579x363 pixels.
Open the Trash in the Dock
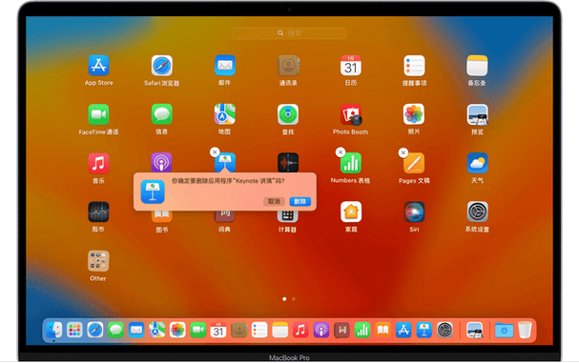525,330
